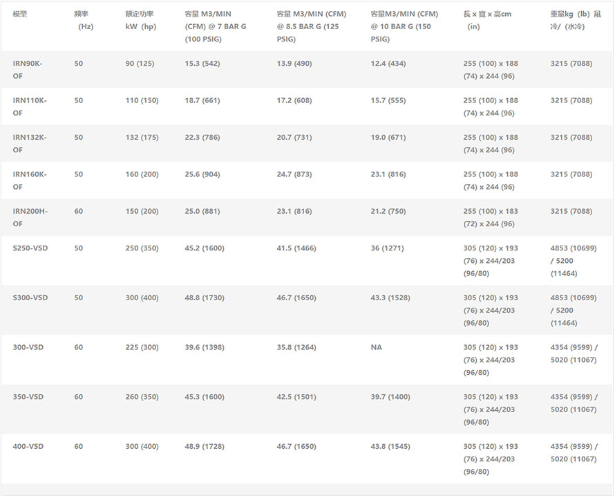Click the 频率 (Hz) column header

[82, 20]
